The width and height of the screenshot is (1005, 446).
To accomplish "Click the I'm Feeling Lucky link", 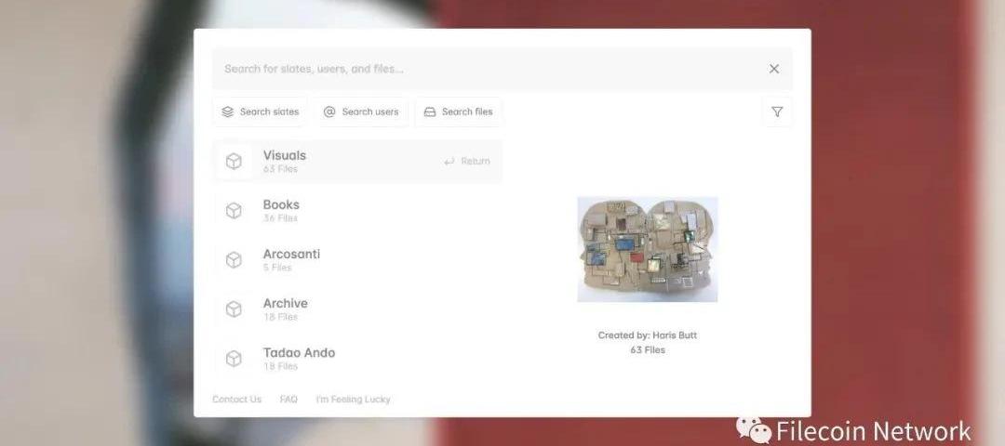I will coord(354,400).
